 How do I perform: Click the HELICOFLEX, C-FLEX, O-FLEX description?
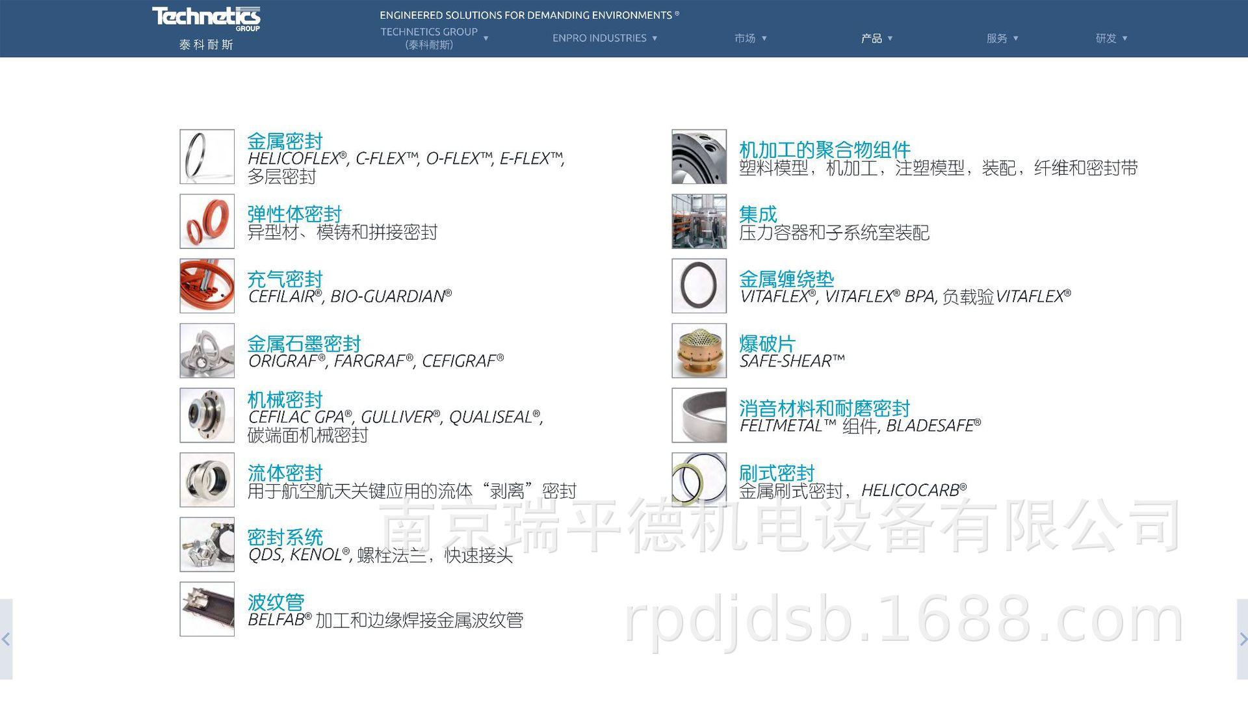click(406, 168)
